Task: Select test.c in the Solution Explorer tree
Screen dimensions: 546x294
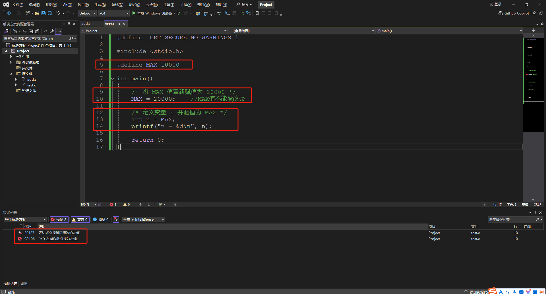Action: [x=32, y=85]
